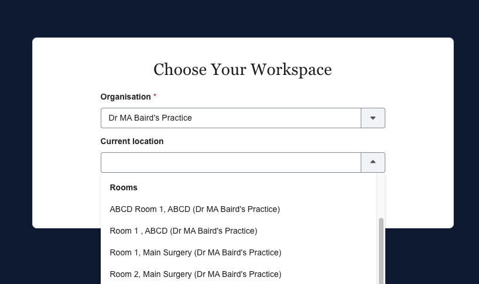Choose Room 1, Main Surgery option

point(238,252)
